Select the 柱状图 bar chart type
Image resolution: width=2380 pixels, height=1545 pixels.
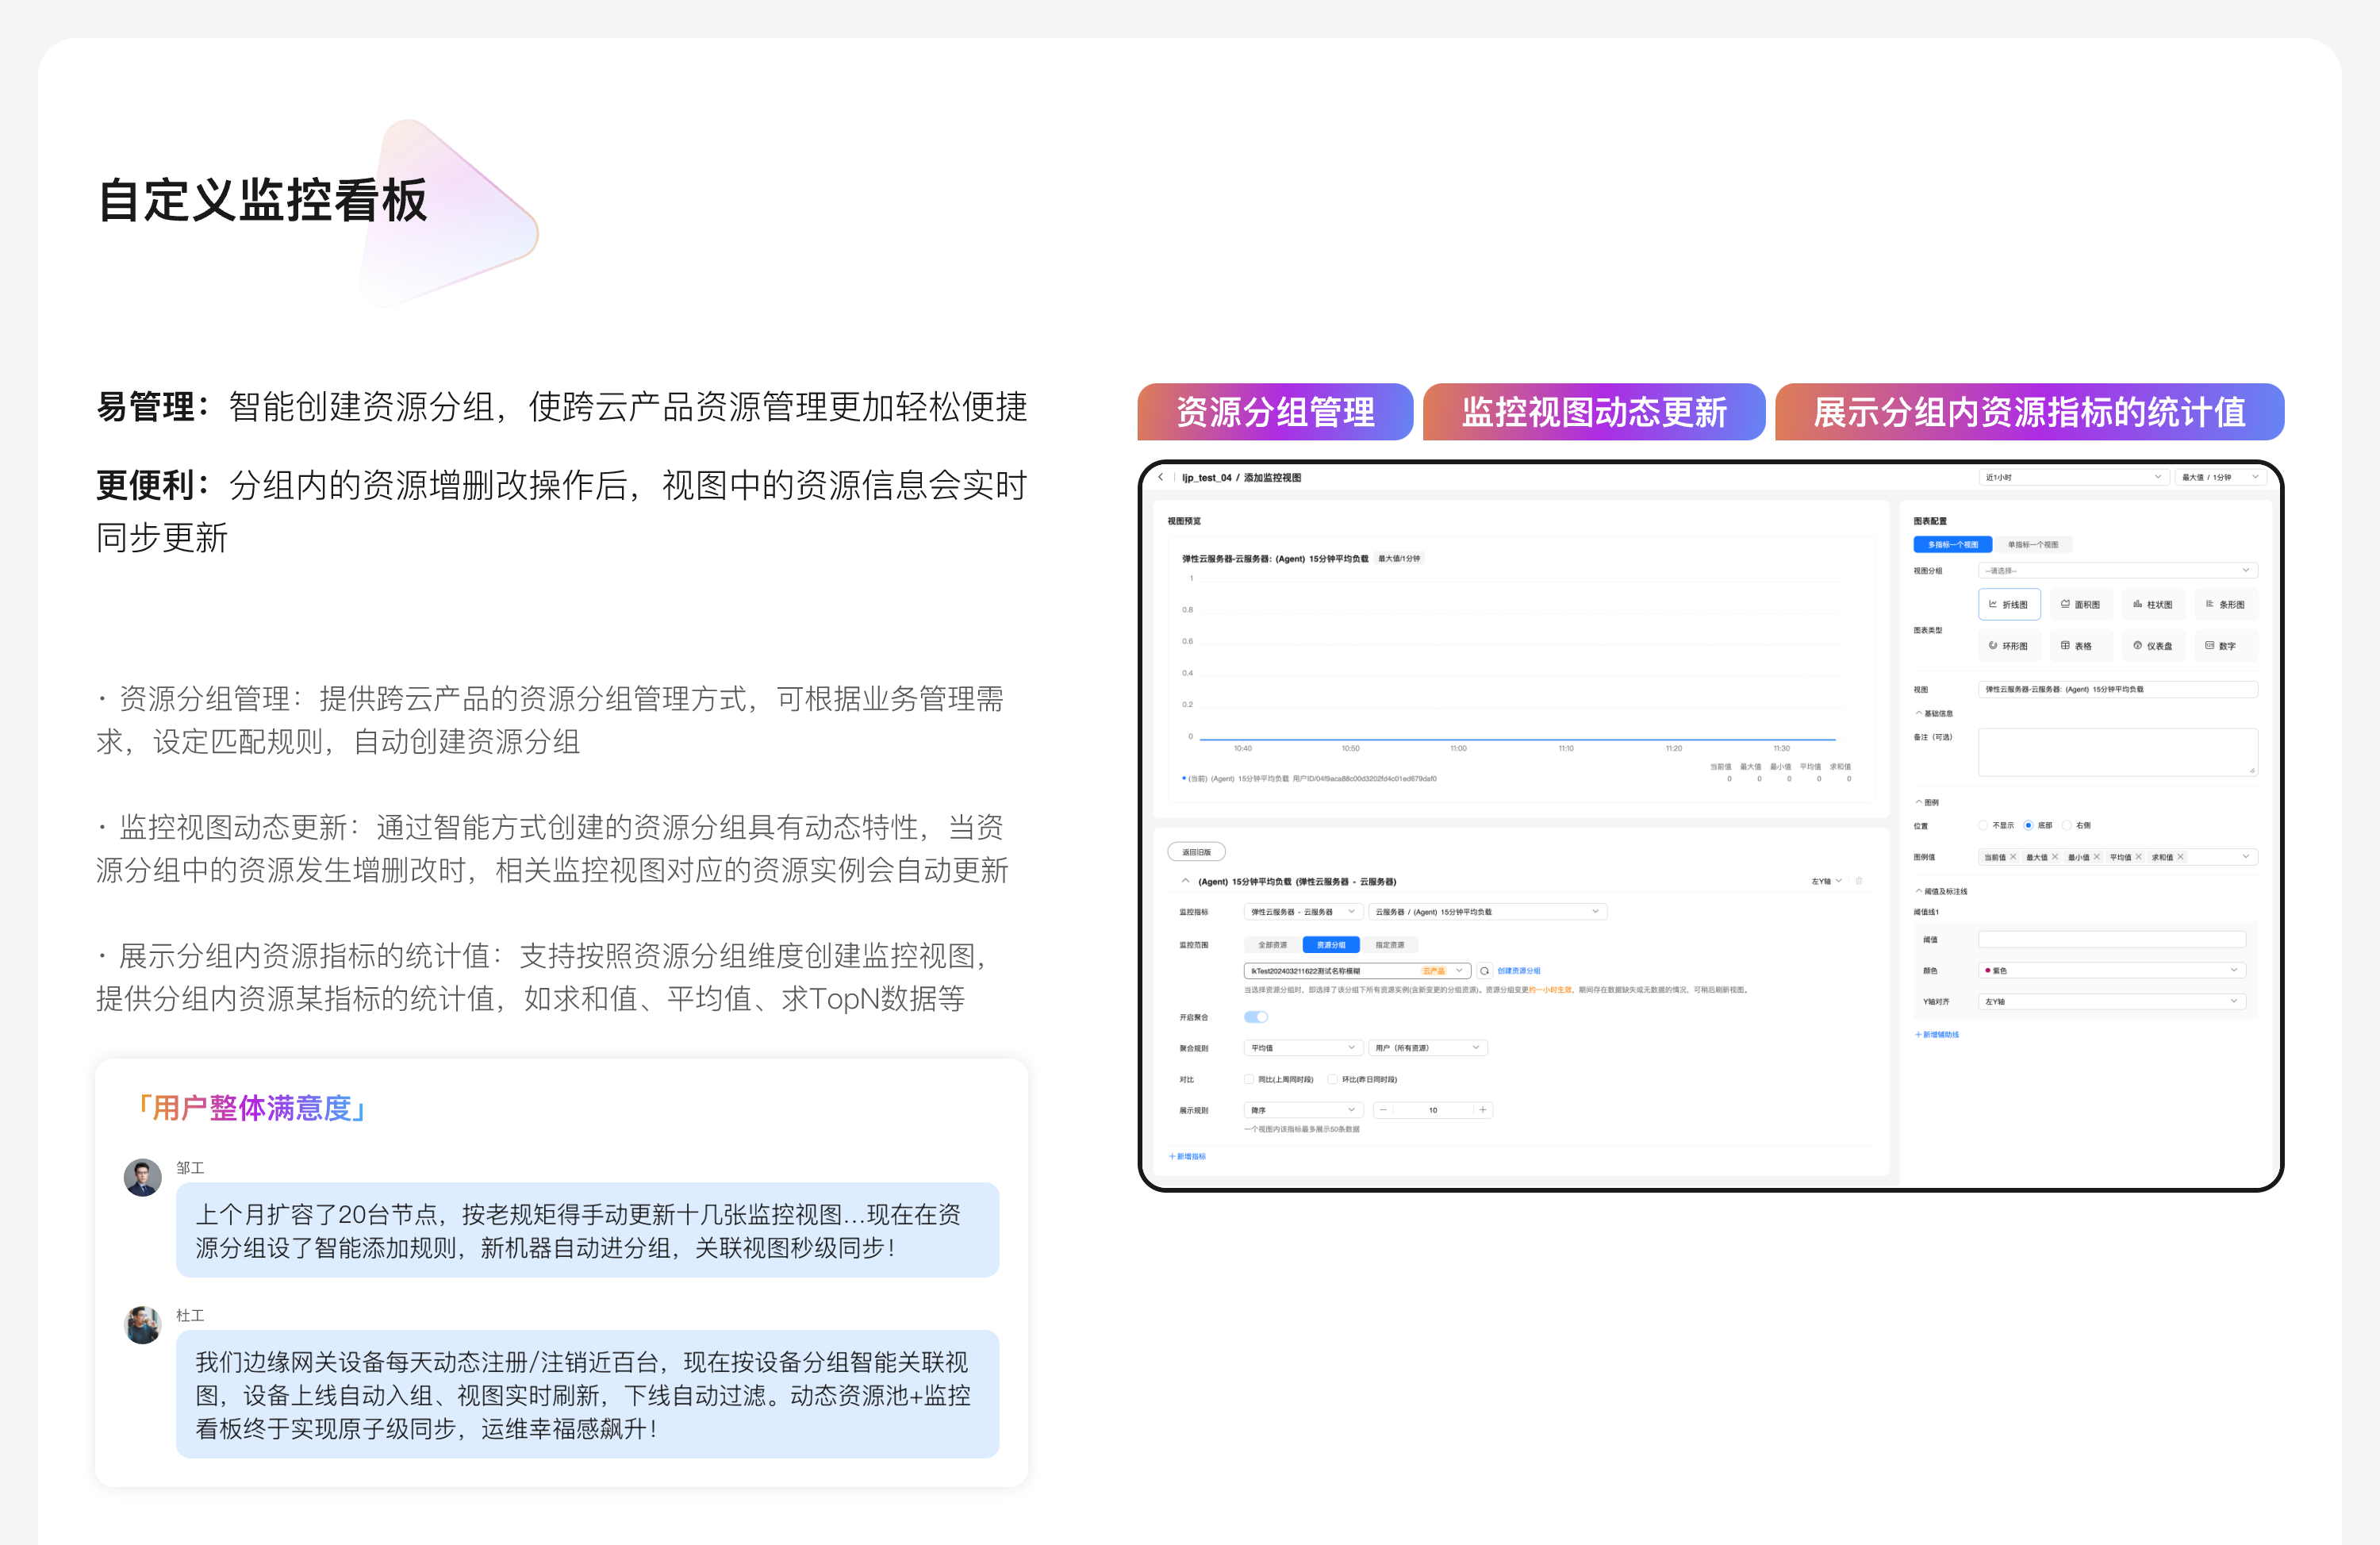pos(2152,604)
